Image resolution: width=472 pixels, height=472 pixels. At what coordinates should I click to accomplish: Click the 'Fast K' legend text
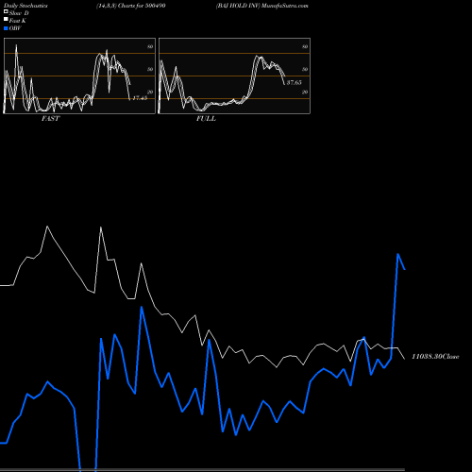click(18, 21)
